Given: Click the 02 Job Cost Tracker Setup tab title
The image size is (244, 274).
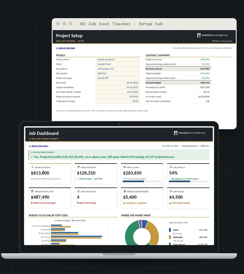Looking at the screenshot, I should (x=121, y=24).
